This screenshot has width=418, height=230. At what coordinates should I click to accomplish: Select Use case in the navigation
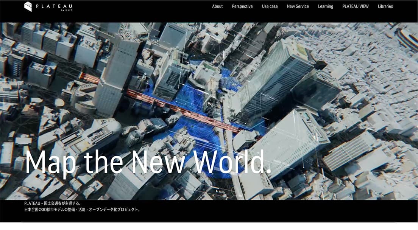coord(270,6)
